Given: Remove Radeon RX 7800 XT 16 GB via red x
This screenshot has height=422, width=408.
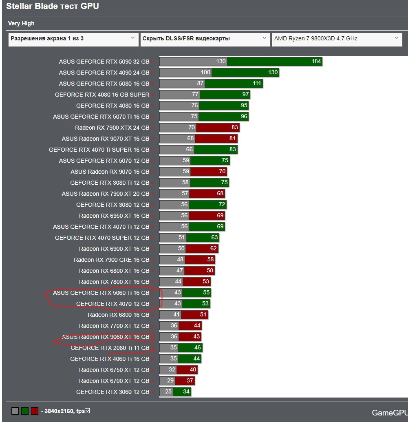Looking at the screenshot, I should click(x=152, y=282).
